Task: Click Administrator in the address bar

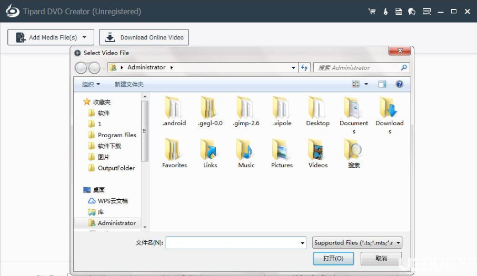Action: (146, 67)
